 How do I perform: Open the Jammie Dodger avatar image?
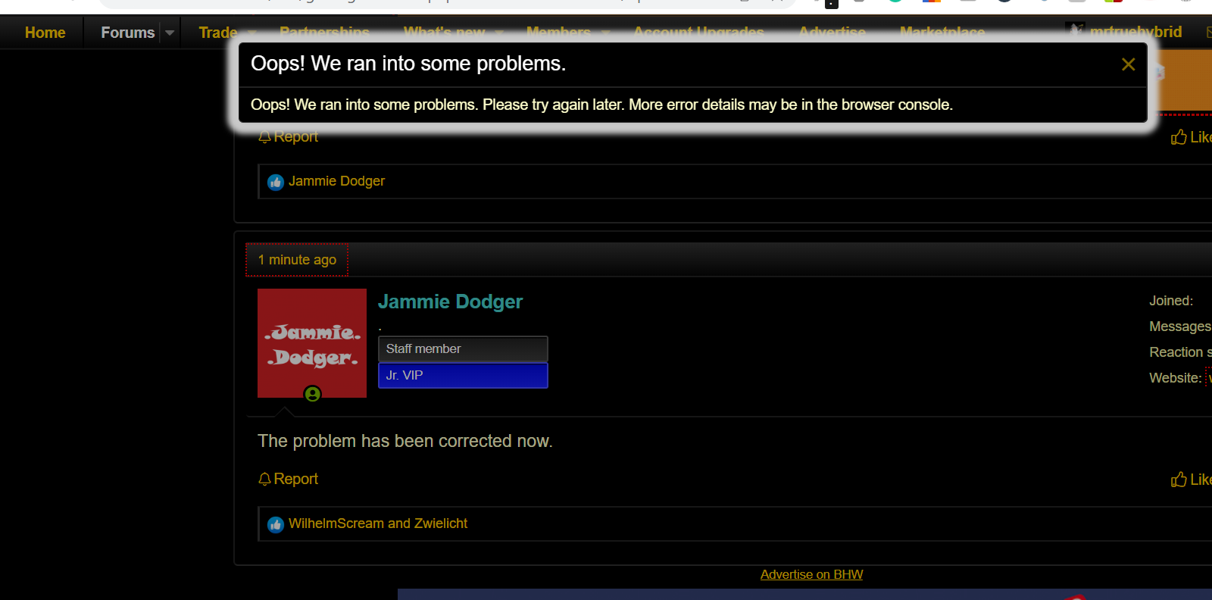(312, 343)
